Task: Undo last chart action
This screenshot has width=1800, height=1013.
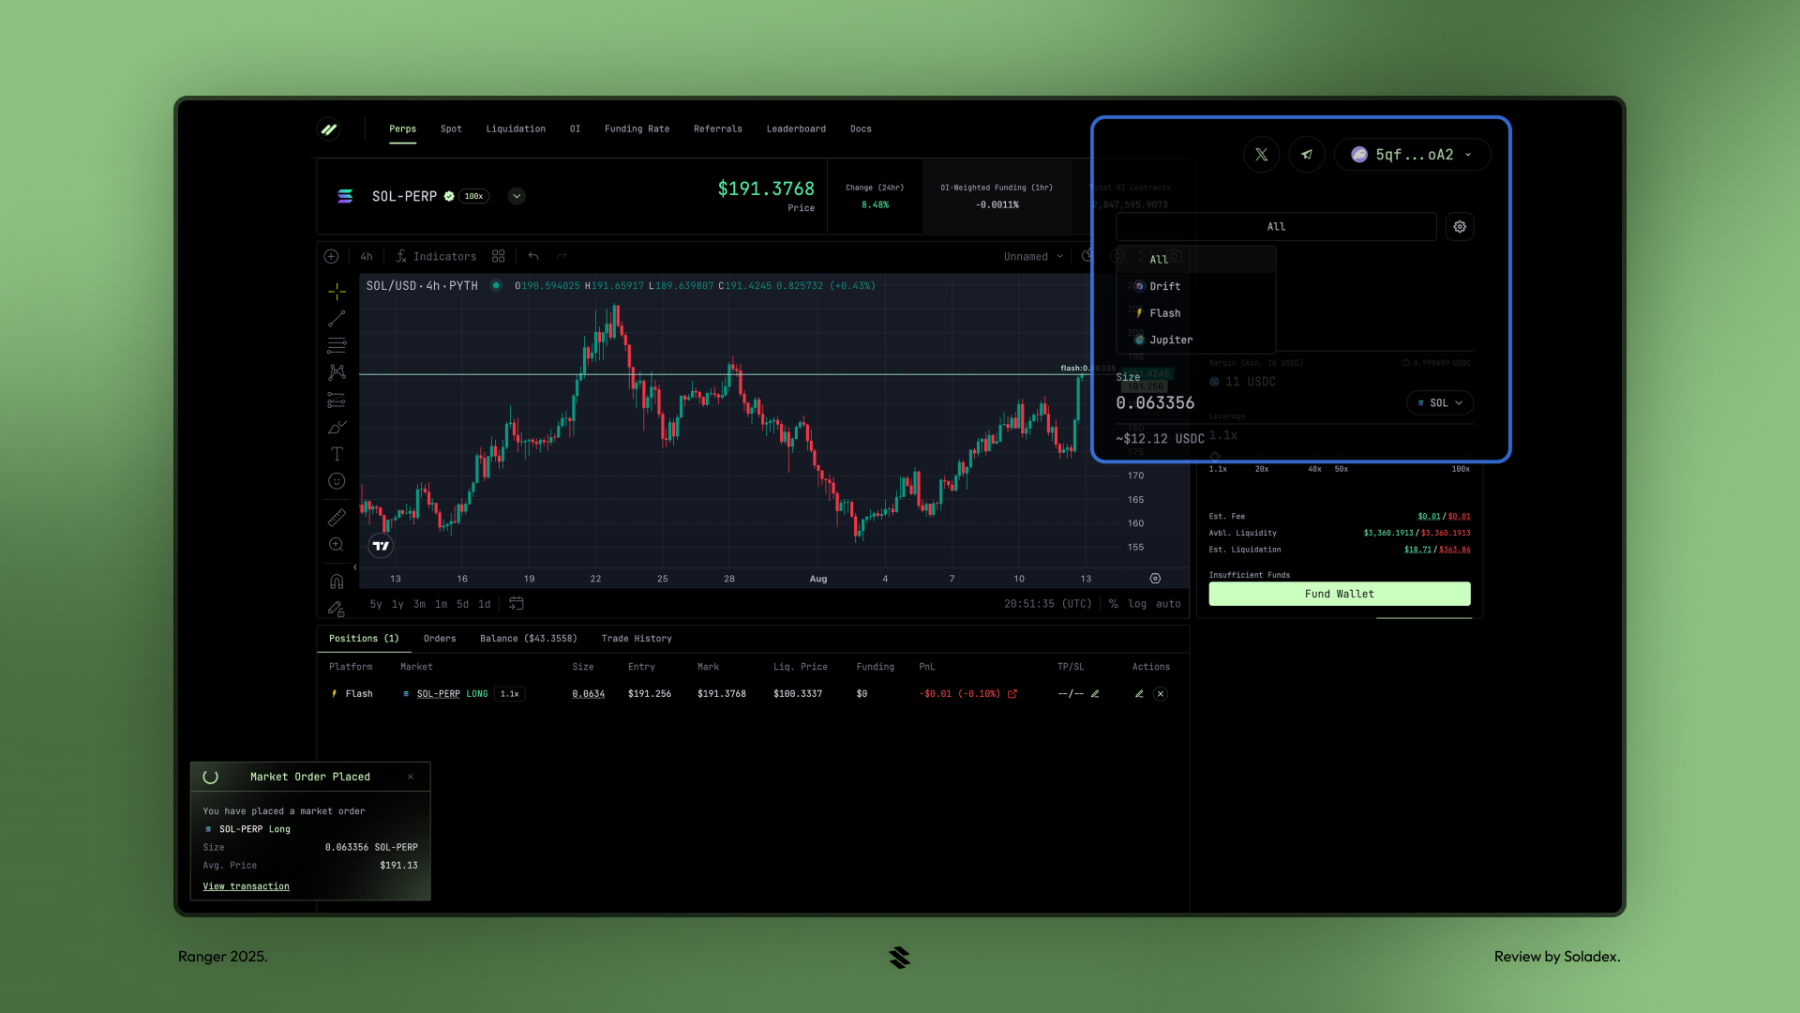Action: click(x=533, y=256)
